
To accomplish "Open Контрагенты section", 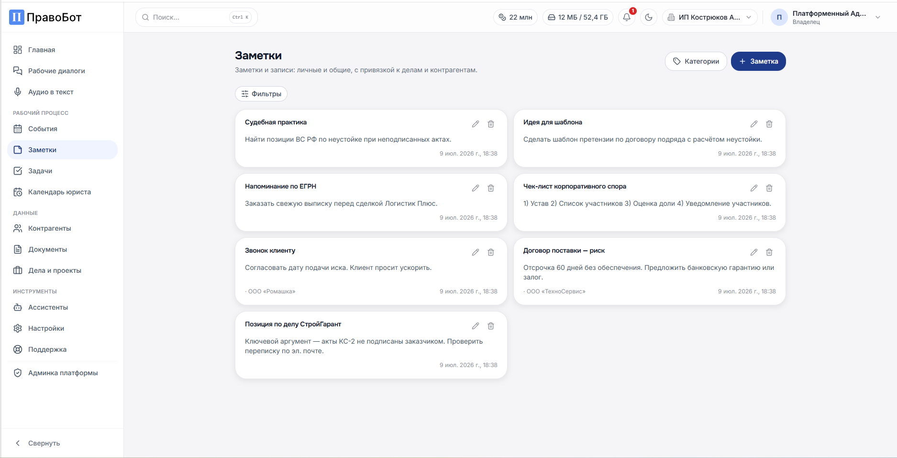I will tap(62, 228).
